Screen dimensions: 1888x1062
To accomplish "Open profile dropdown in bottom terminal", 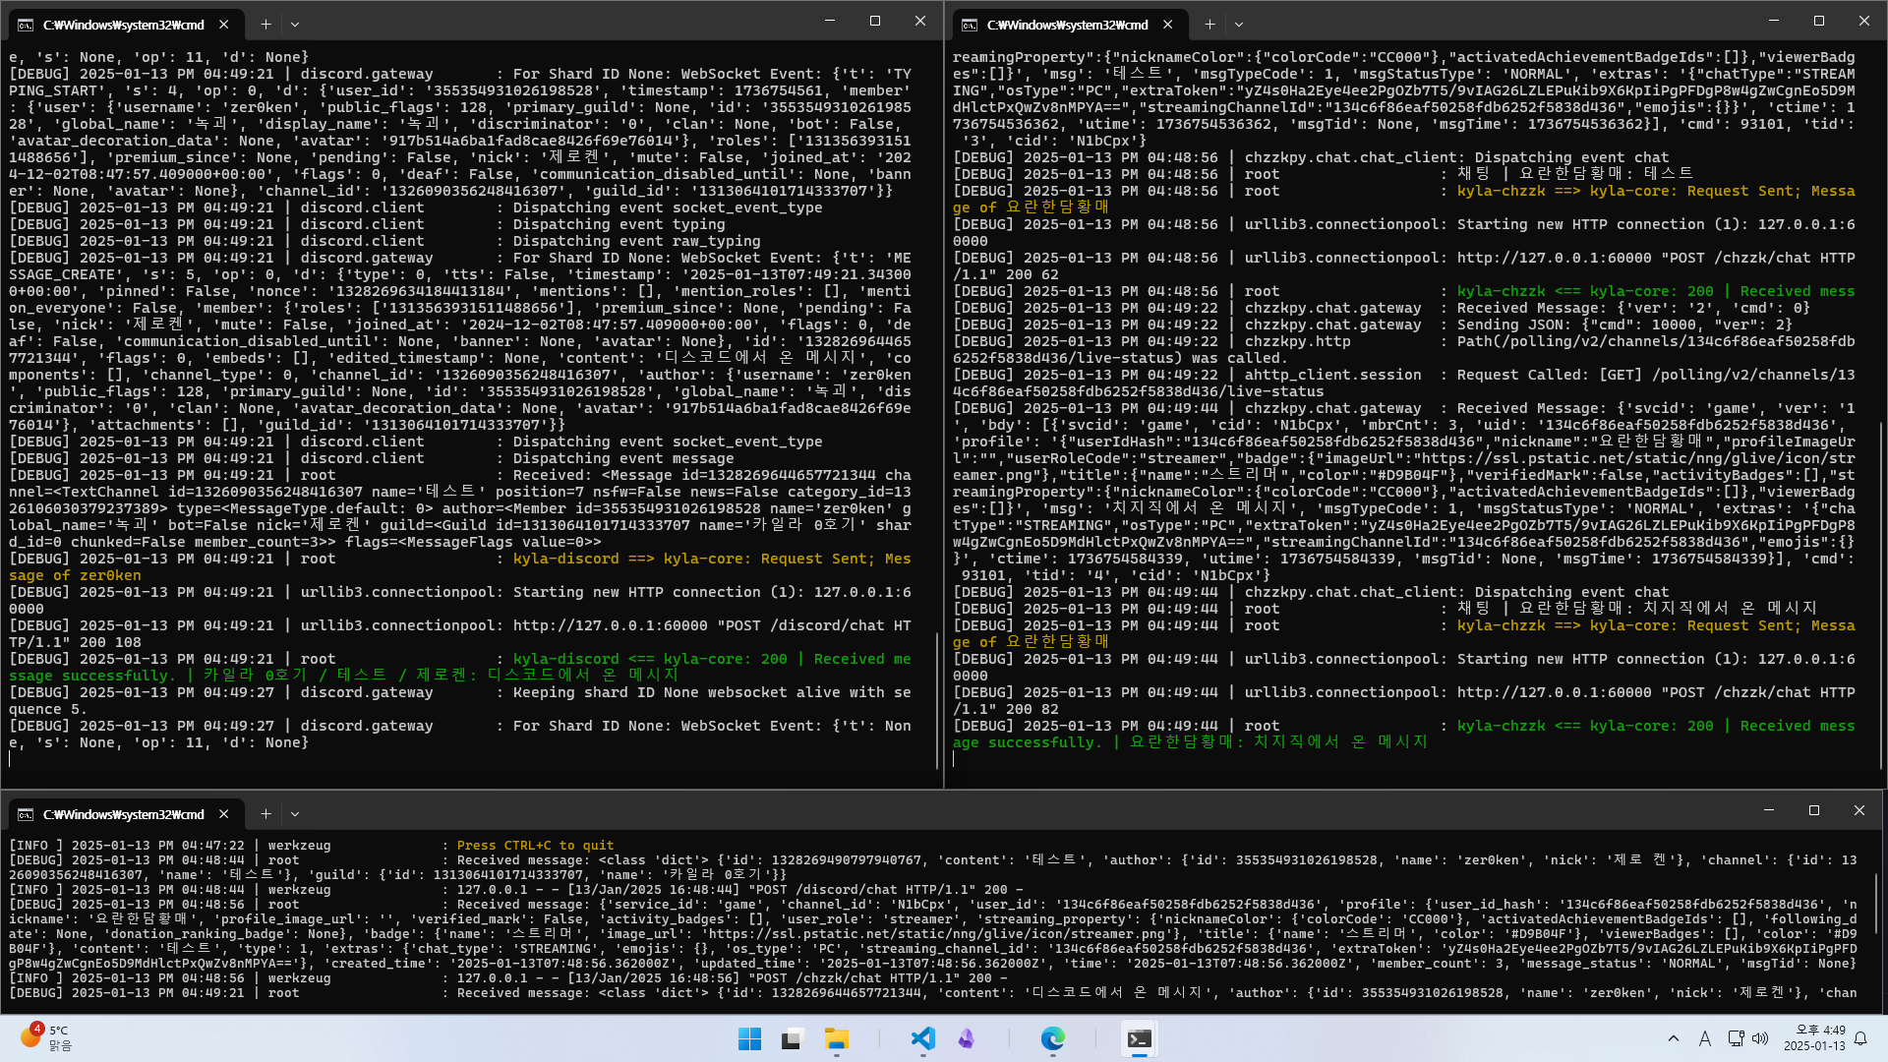I will pyautogui.click(x=295, y=814).
